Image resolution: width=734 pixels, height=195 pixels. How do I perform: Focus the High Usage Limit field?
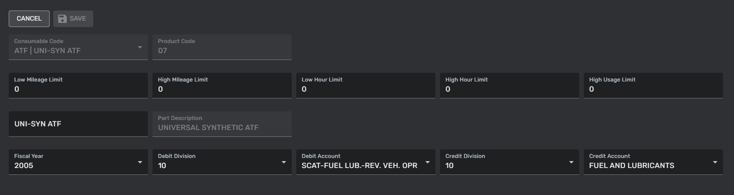653,89
